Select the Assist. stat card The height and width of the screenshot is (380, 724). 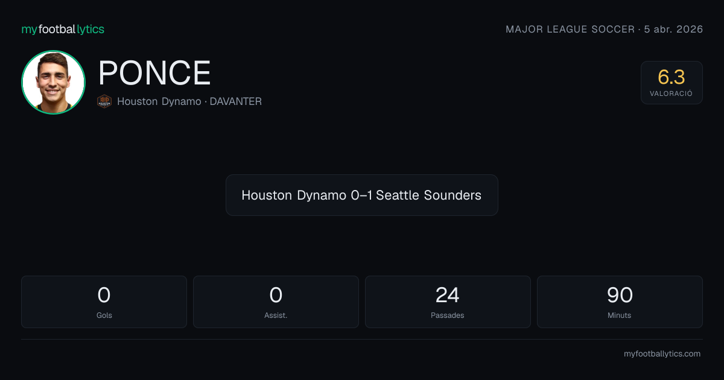276,302
